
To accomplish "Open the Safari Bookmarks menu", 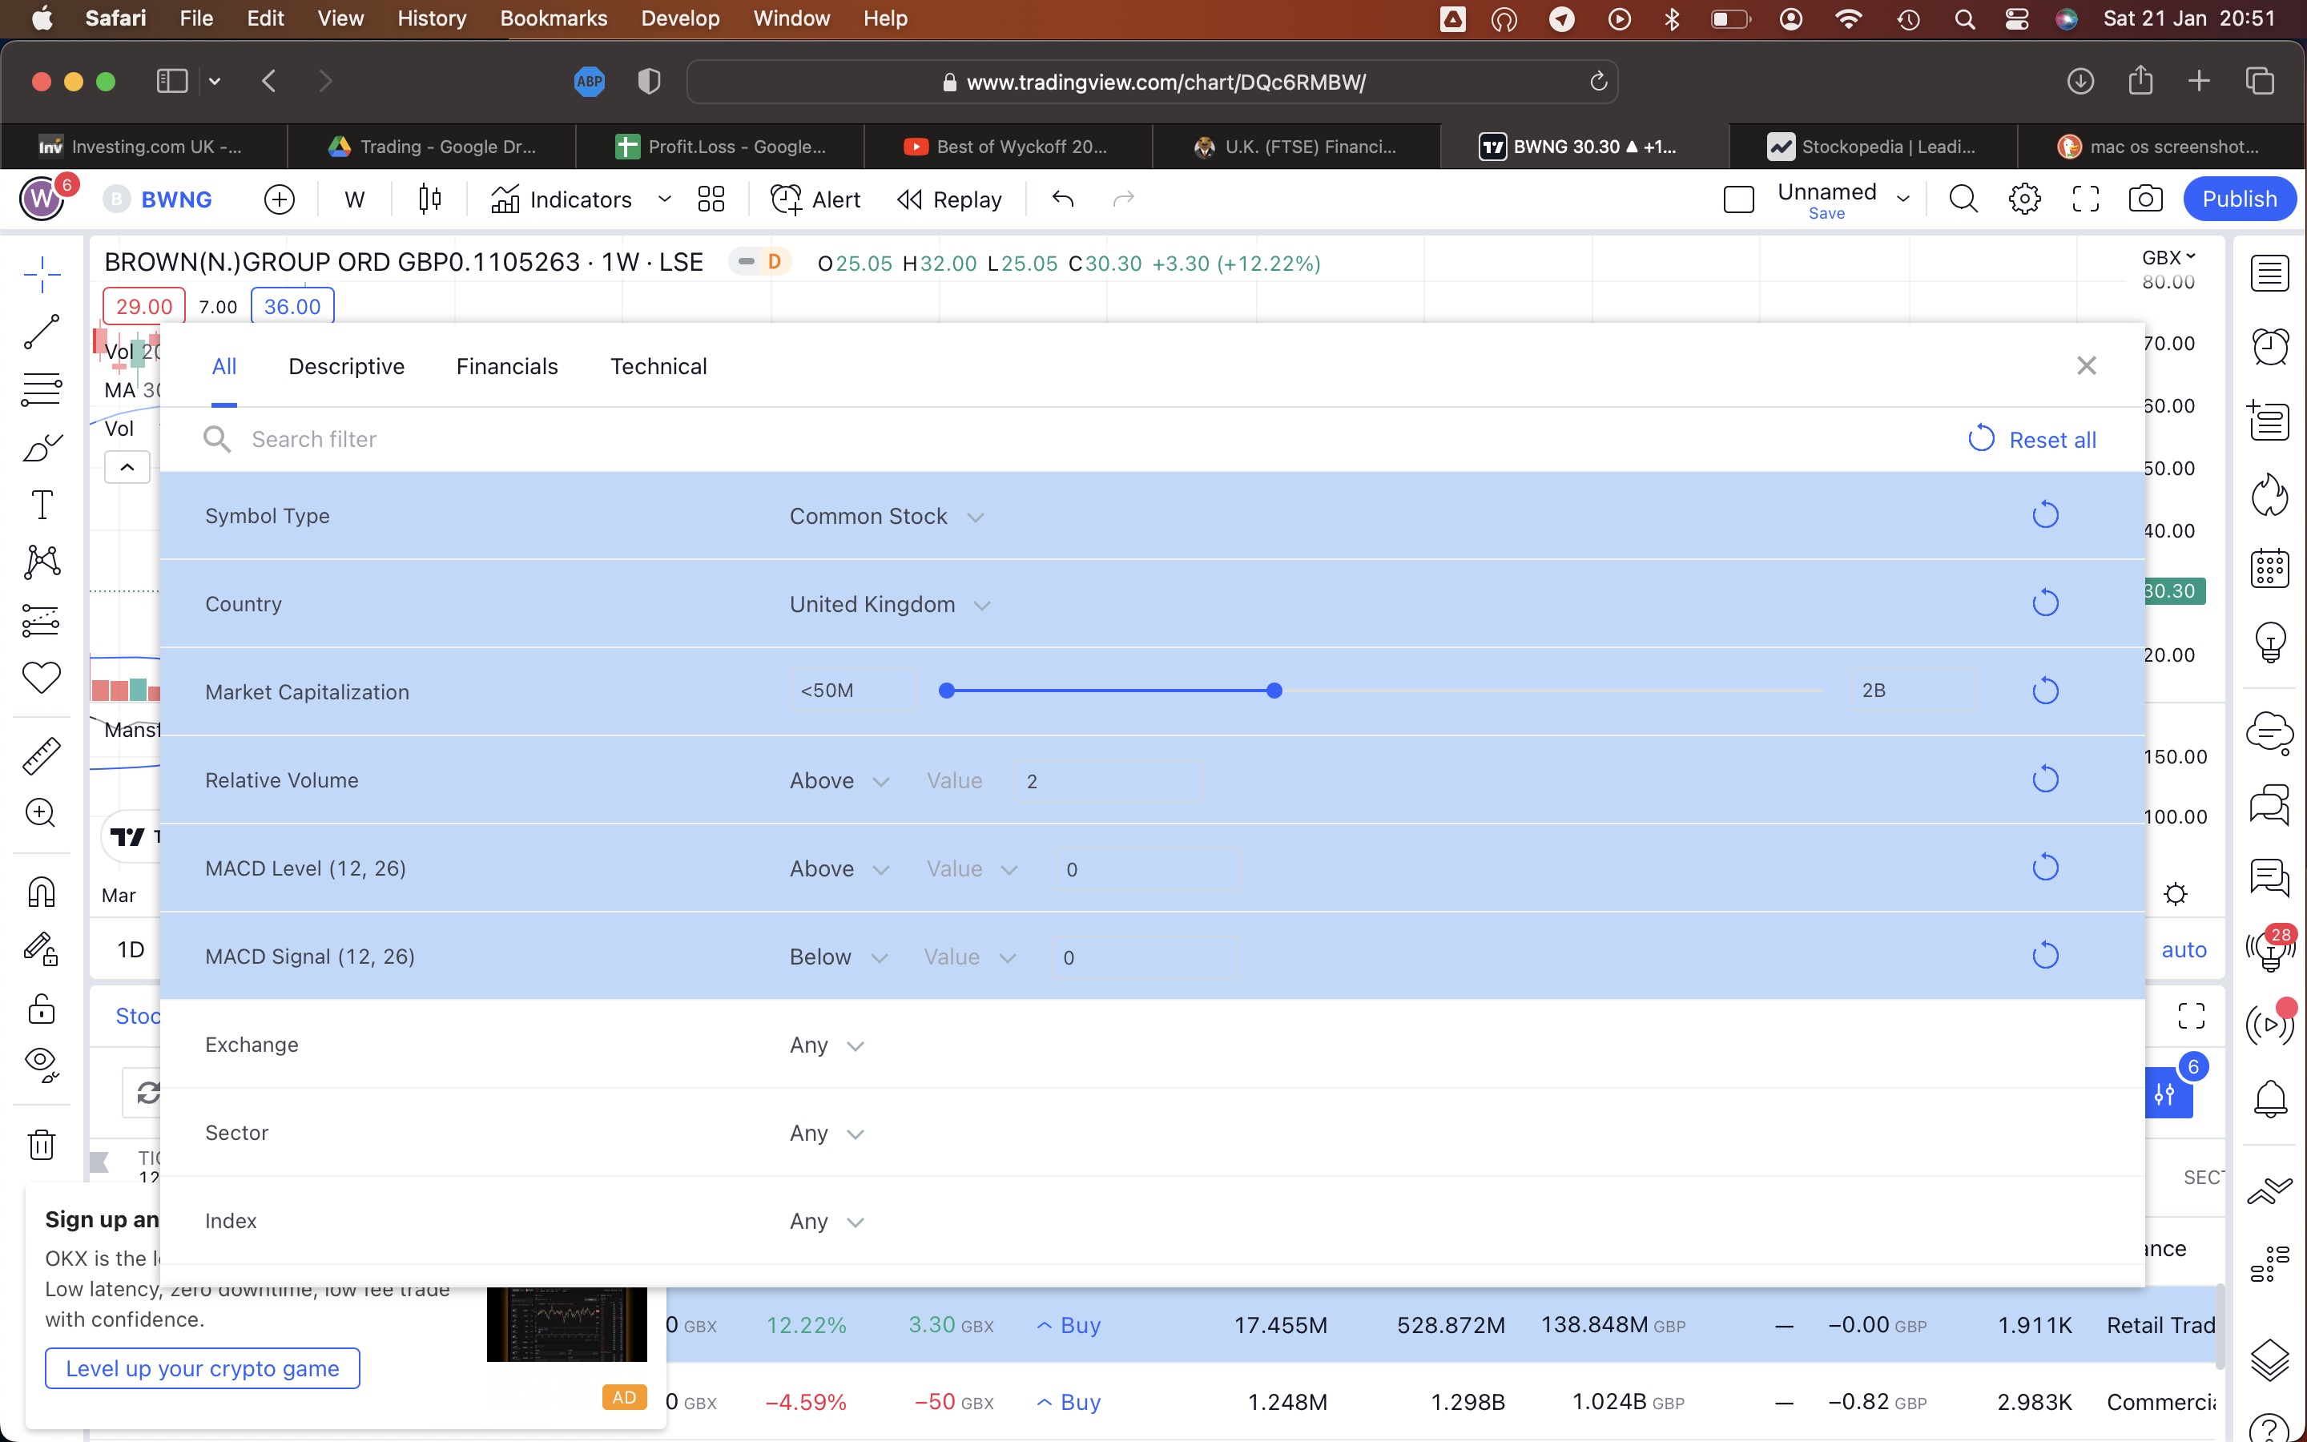I will click(x=553, y=18).
